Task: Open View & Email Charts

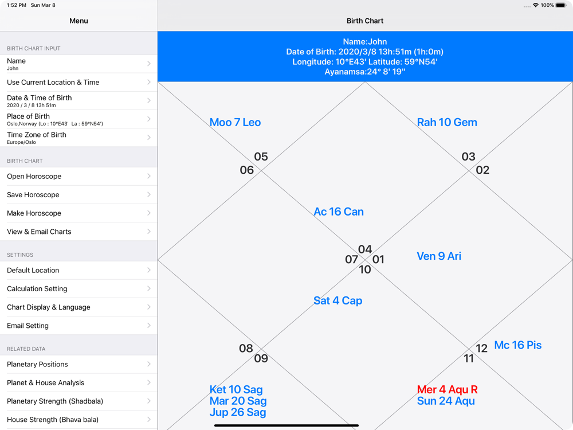Action: pyautogui.click(x=79, y=232)
